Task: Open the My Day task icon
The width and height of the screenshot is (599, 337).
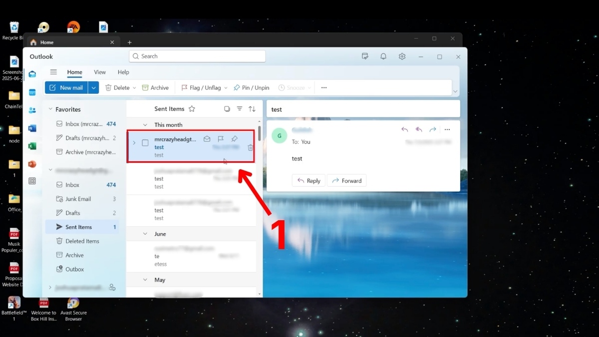Action: [365, 56]
